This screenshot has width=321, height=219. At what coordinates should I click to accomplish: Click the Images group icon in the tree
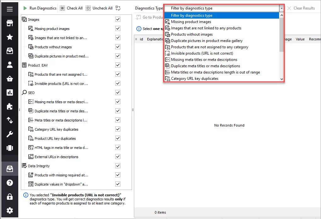pos(24,20)
